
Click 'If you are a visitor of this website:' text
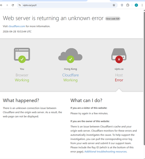89,108
